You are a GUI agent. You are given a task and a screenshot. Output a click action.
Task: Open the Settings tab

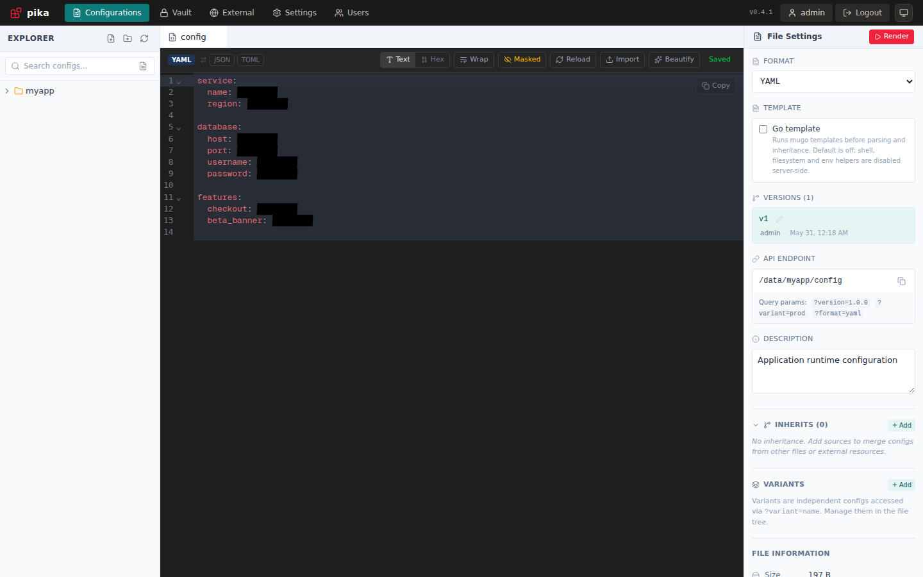(295, 13)
